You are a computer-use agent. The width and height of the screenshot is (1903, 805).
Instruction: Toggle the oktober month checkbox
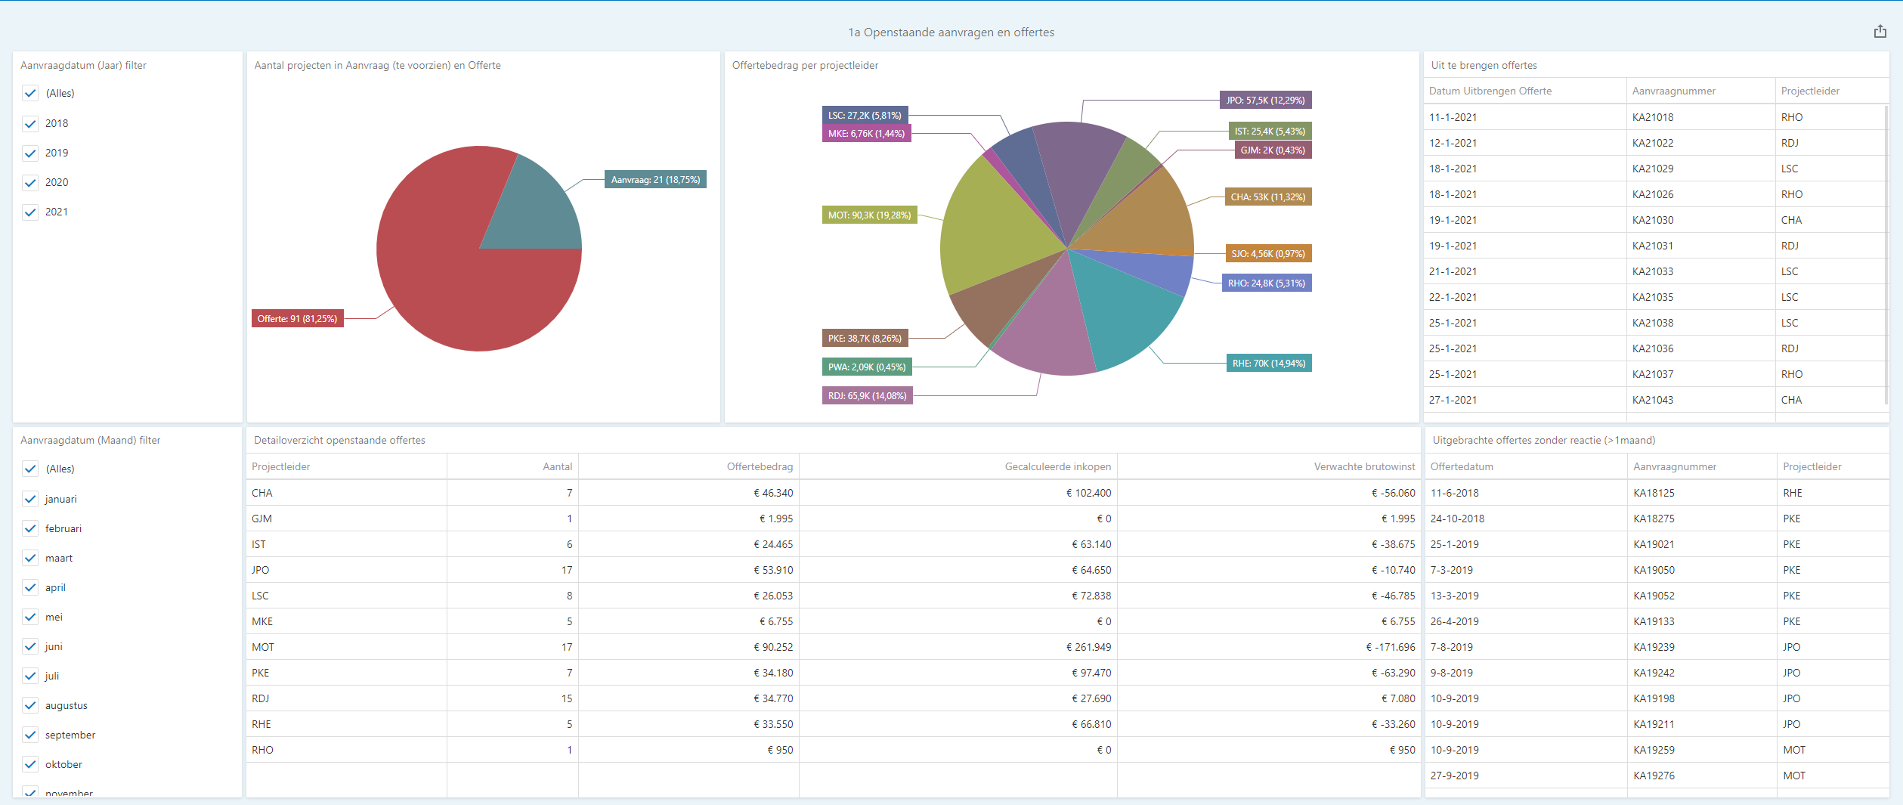click(30, 764)
